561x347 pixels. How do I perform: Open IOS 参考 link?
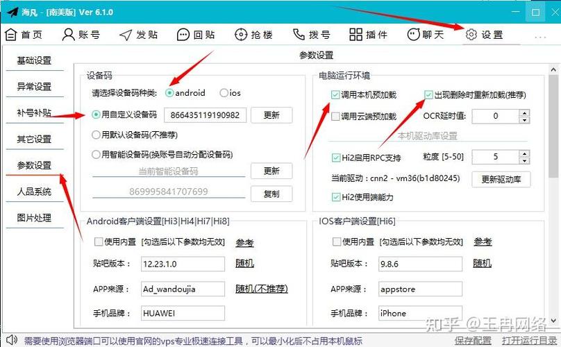(483, 242)
